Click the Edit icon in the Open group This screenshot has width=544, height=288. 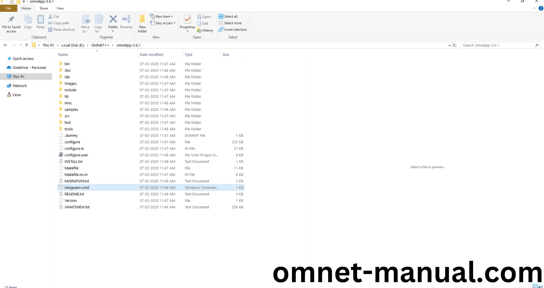pyautogui.click(x=199, y=23)
